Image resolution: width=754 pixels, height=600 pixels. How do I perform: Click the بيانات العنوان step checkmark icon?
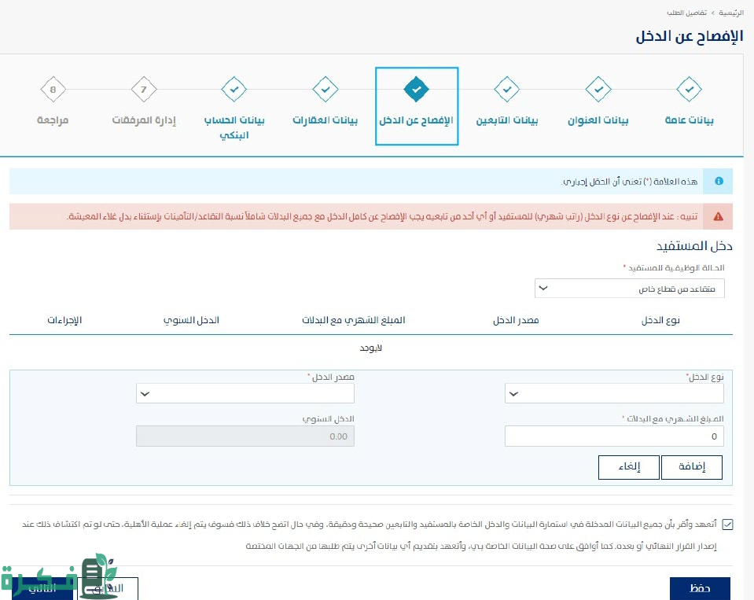[x=598, y=90]
